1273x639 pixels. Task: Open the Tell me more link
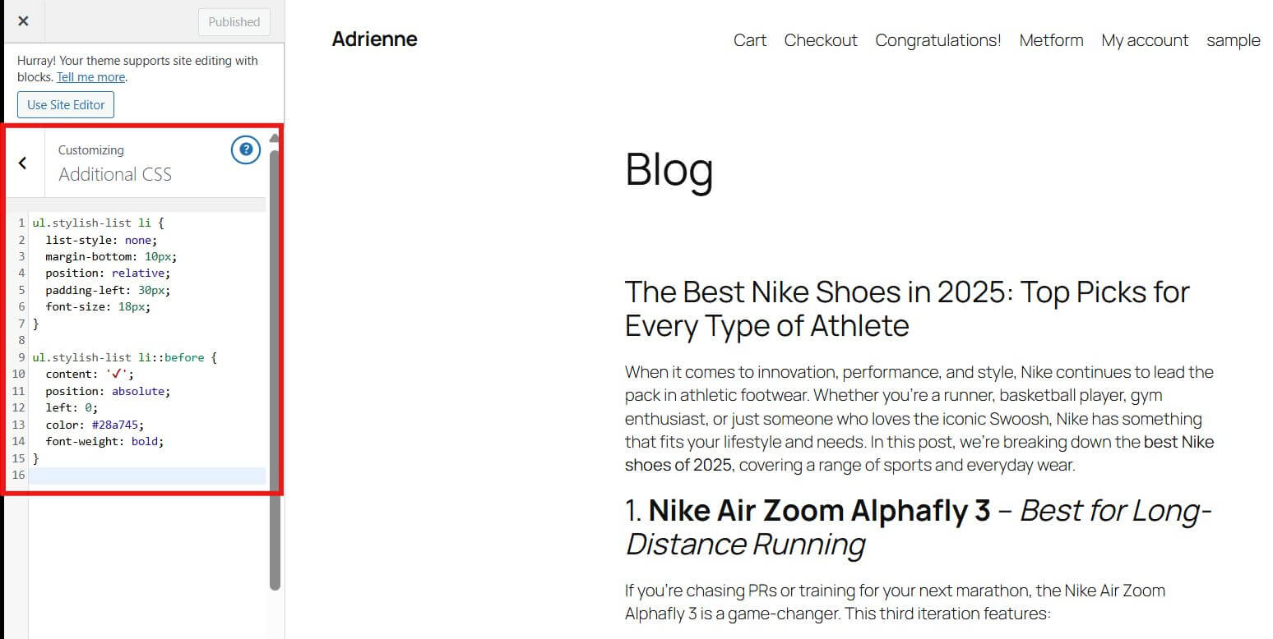pos(91,77)
